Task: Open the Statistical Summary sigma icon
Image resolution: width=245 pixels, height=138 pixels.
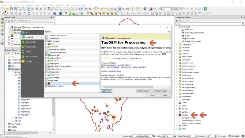Action: [x=123, y=9]
